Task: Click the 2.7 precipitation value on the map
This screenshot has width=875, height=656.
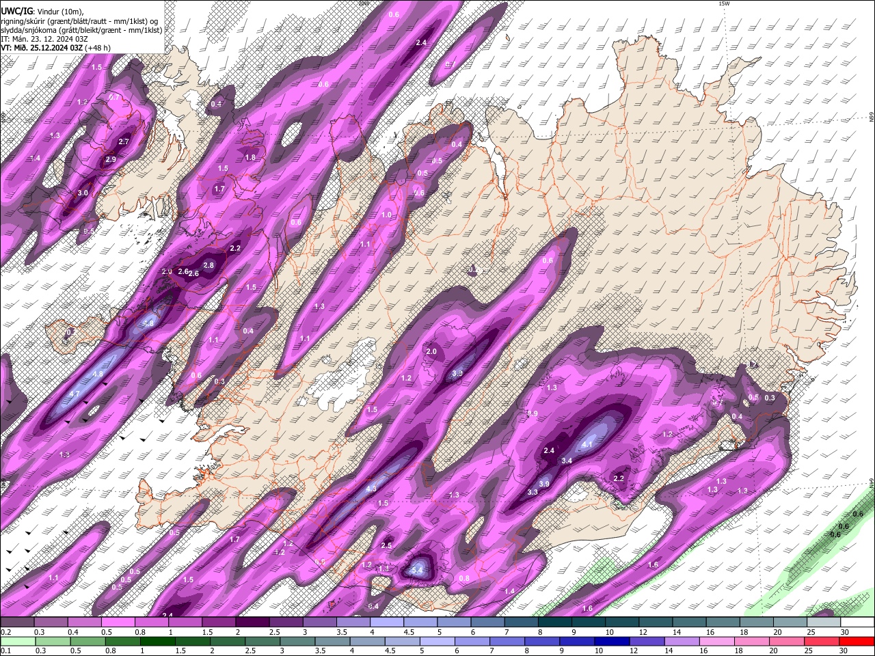Action: [124, 141]
